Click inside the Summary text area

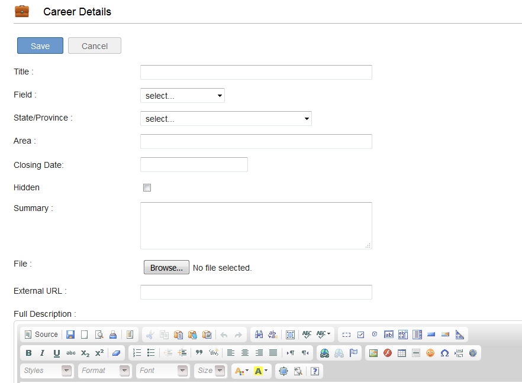256,226
